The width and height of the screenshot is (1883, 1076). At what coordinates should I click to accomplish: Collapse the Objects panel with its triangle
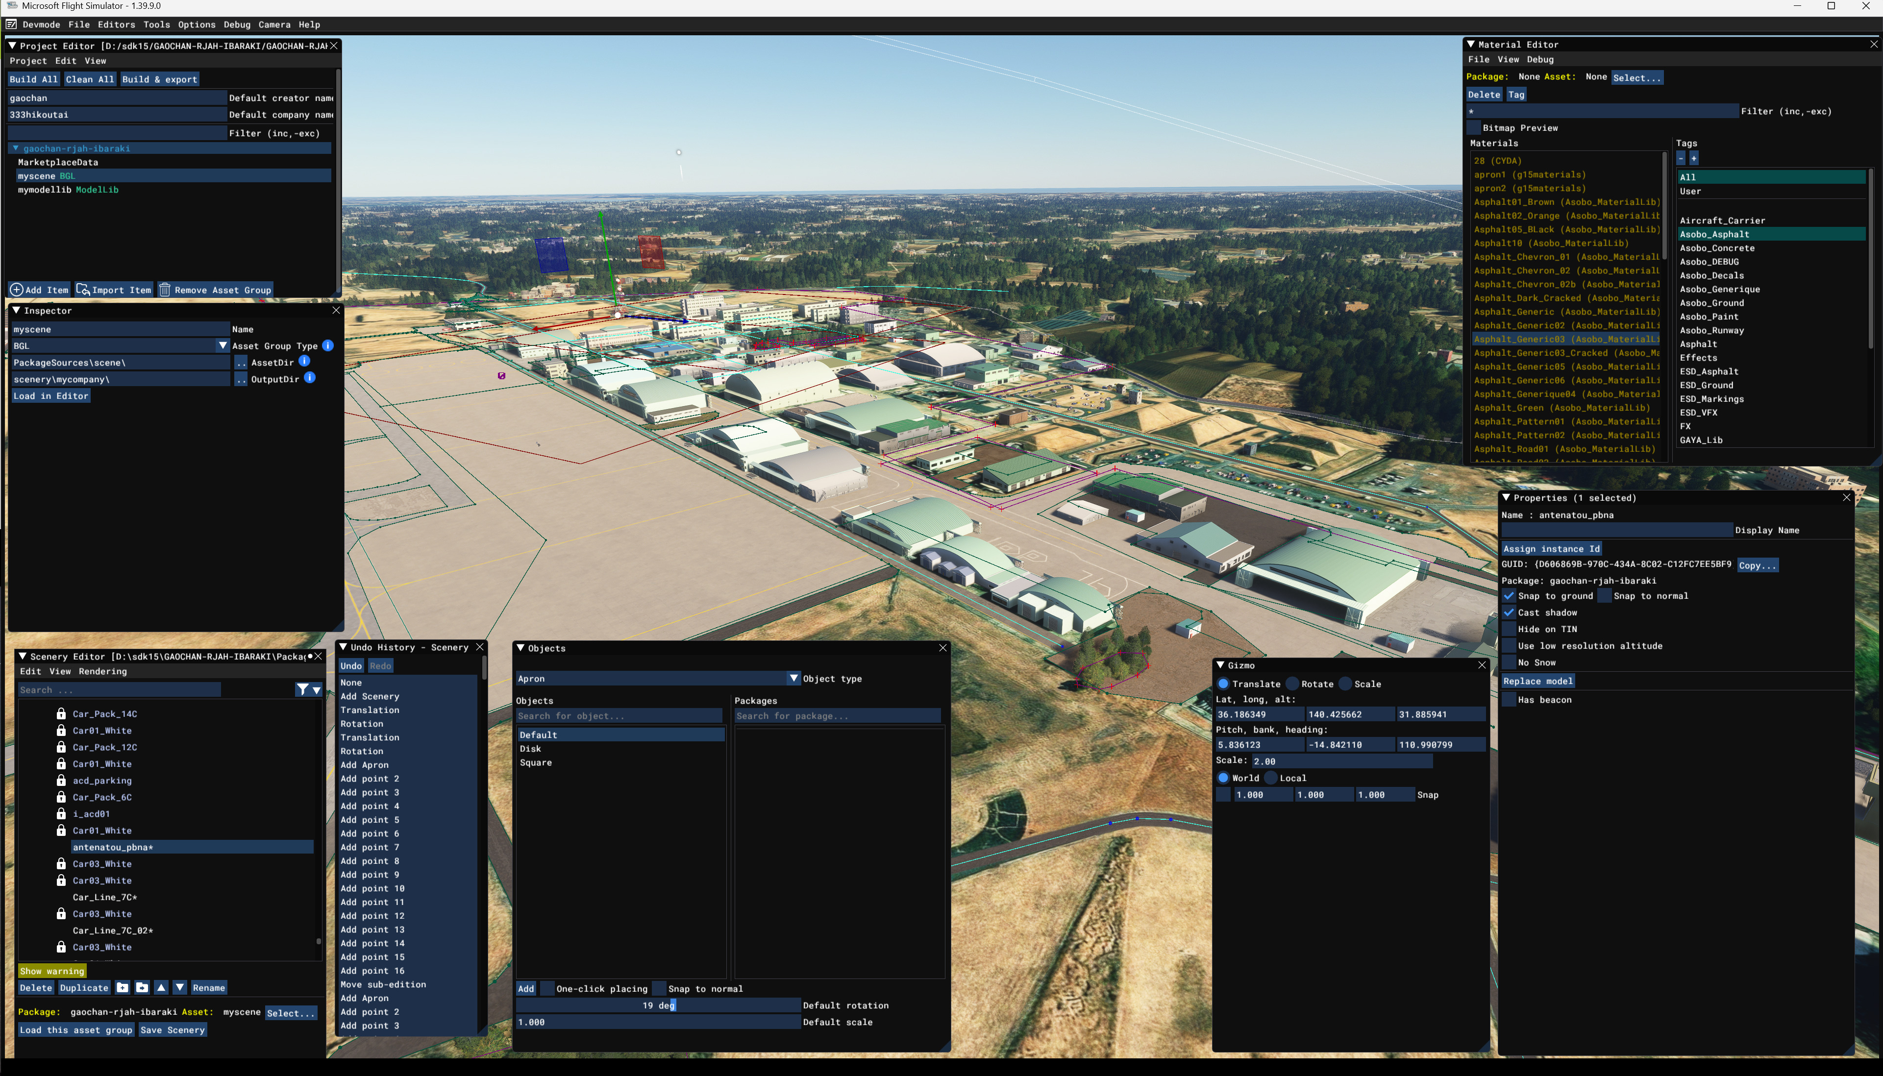coord(521,648)
